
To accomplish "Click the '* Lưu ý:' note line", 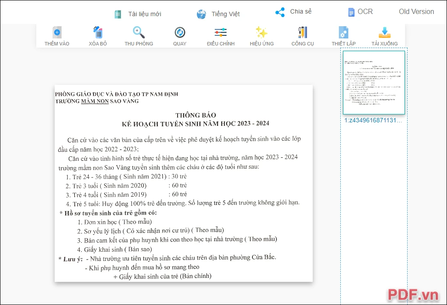I will (167, 258).
